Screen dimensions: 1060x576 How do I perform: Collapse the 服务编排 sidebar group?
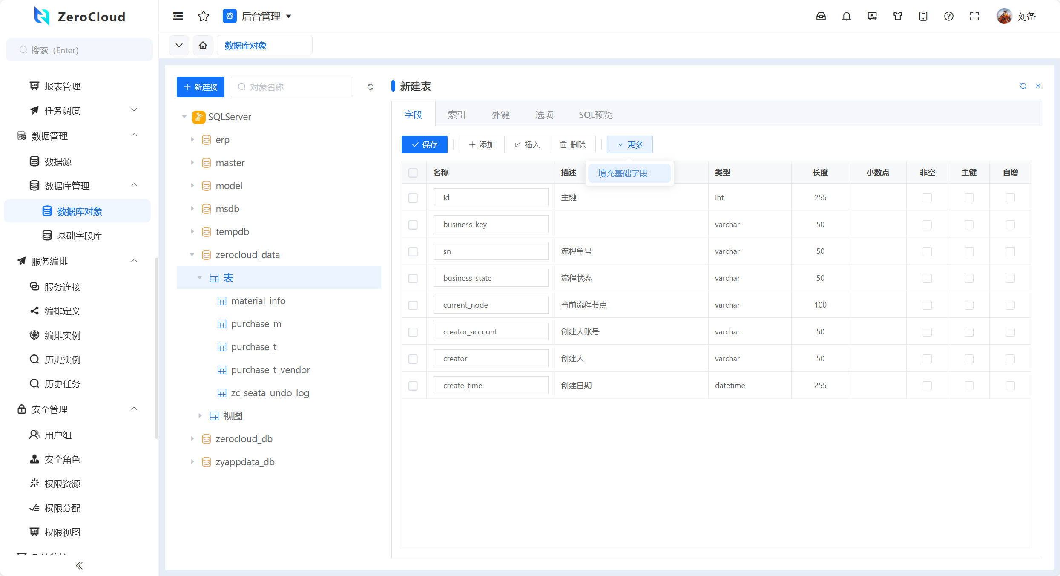tap(134, 260)
